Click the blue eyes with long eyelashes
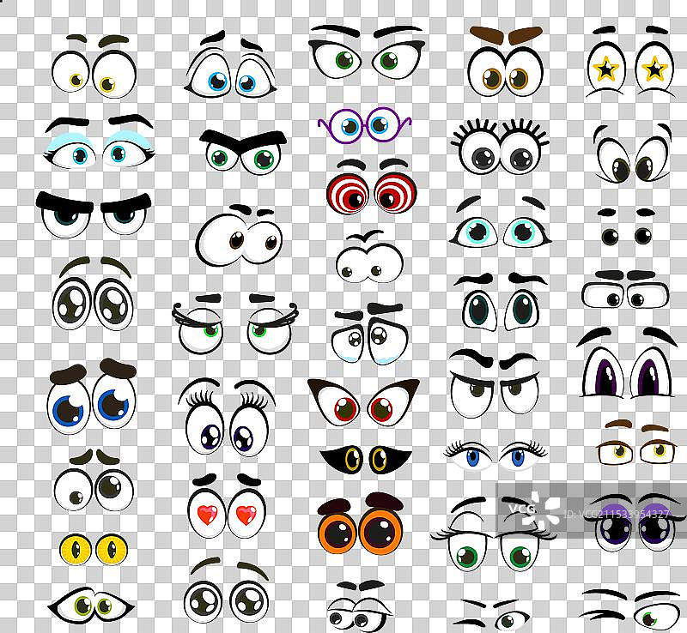Screen dimensions: 687x633 click(494, 454)
